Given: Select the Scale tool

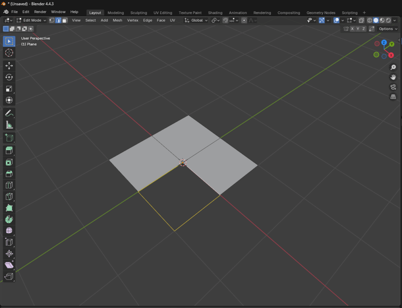Looking at the screenshot, I should pyautogui.click(x=9, y=89).
